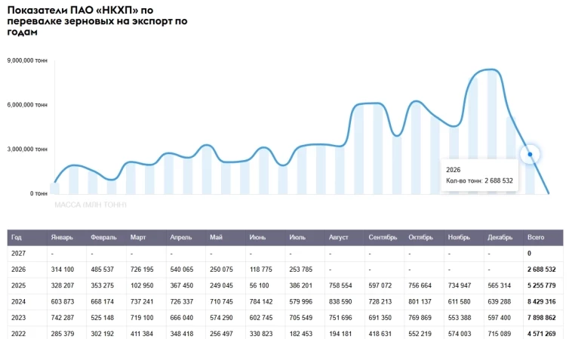
Task: Click the highlighted 2026 data point on chart
Action: (x=530, y=154)
